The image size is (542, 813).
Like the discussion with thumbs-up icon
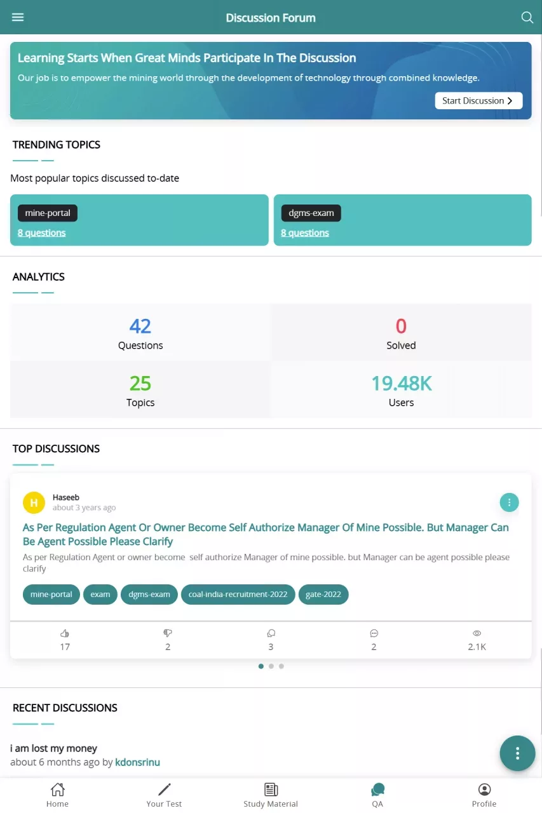[65, 633]
